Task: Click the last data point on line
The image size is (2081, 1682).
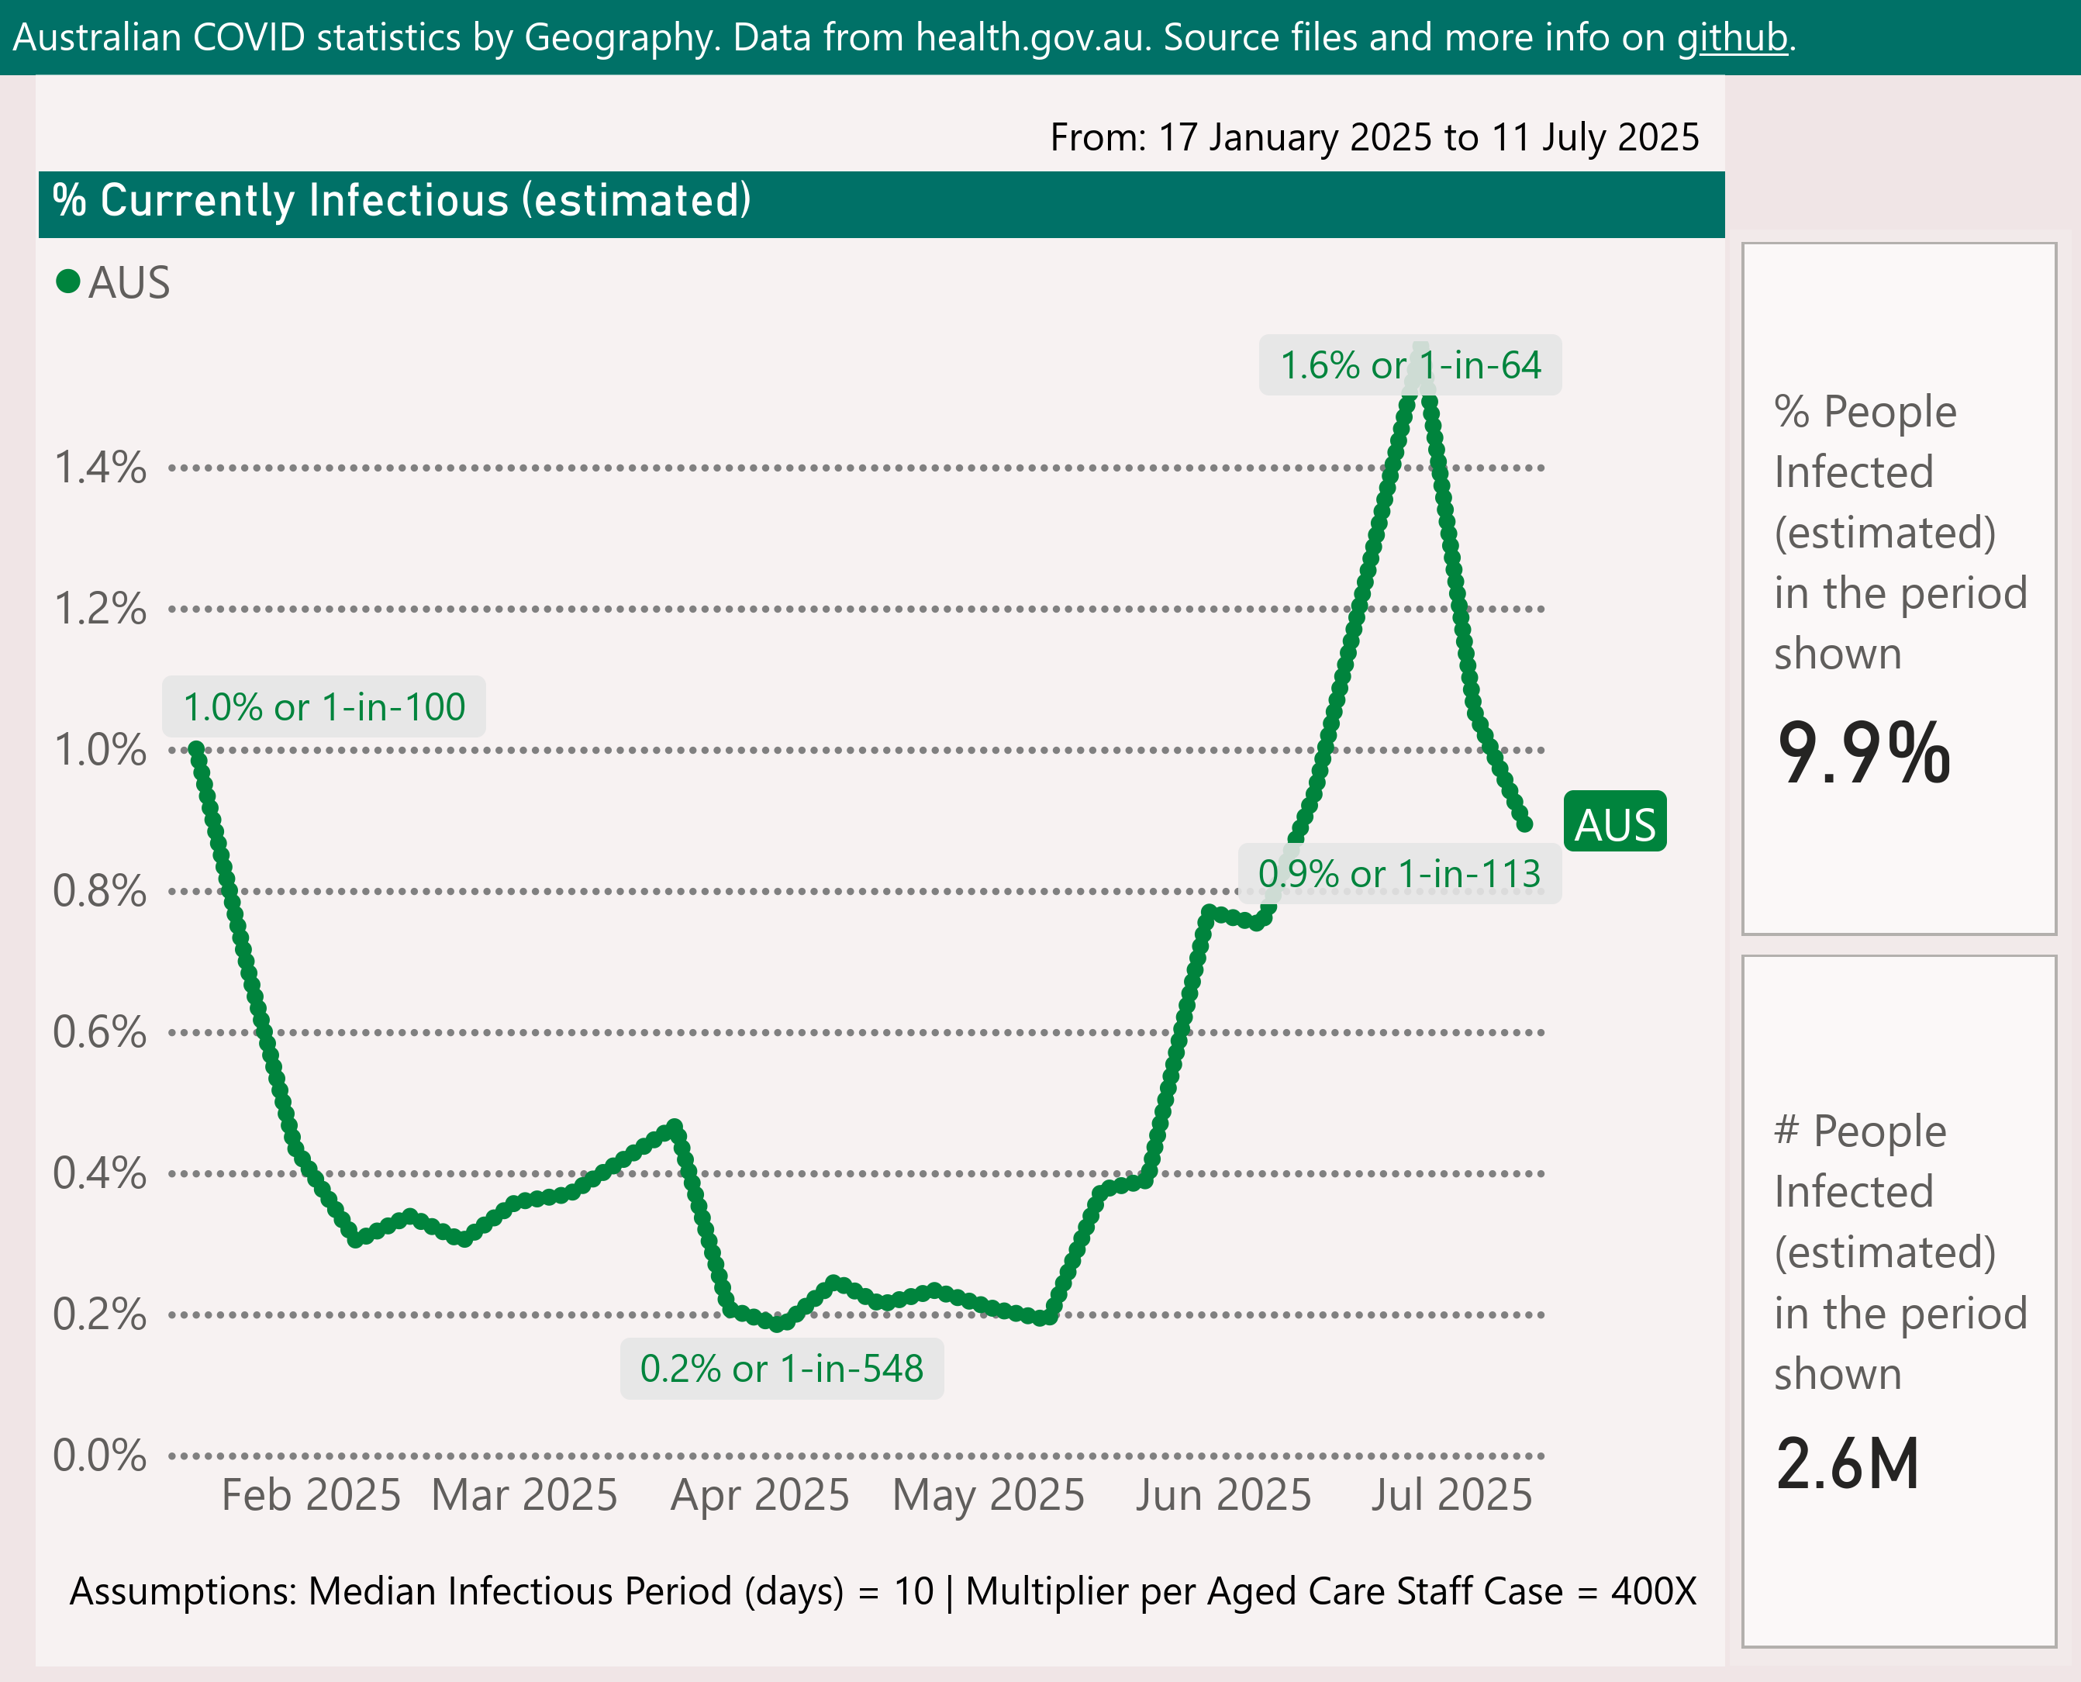Action: pyautogui.click(x=1524, y=824)
